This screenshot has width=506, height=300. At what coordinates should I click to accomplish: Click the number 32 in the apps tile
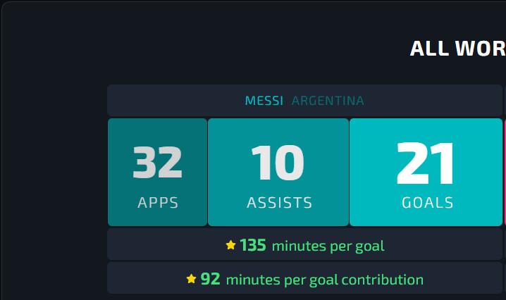[157, 162]
